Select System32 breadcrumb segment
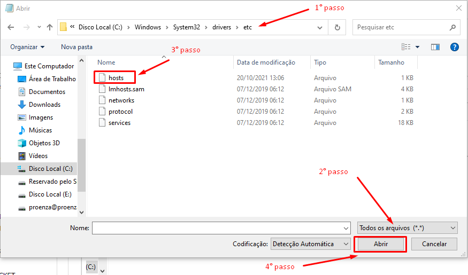 click(x=187, y=27)
